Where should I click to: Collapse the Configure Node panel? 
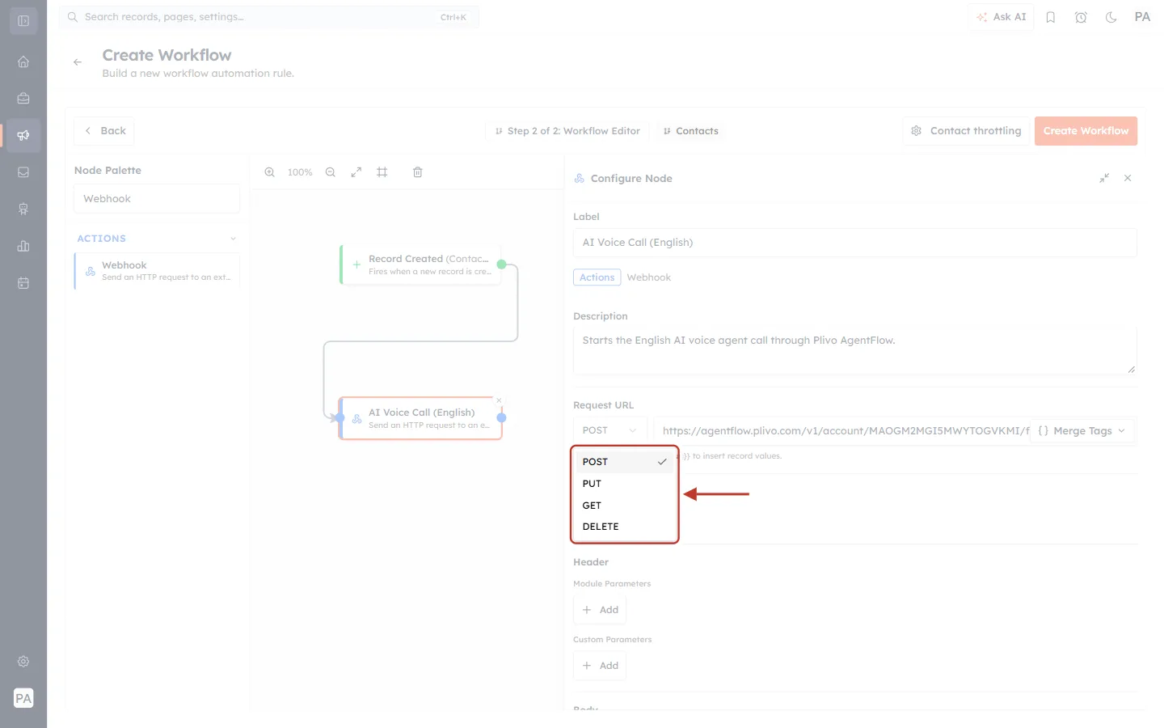click(1104, 178)
